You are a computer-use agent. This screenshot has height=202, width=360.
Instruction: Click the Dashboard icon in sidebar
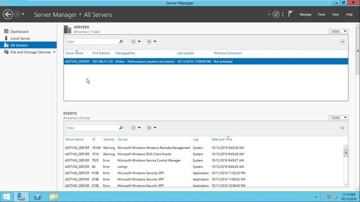tap(6, 31)
